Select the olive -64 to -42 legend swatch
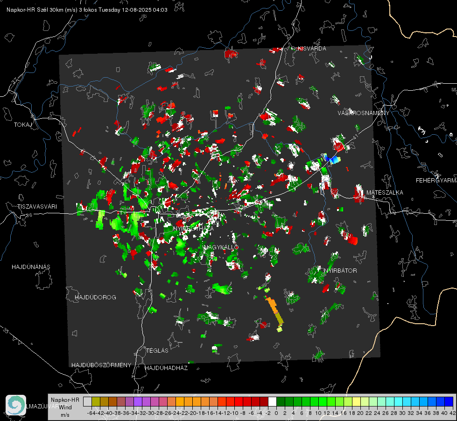 96,401
